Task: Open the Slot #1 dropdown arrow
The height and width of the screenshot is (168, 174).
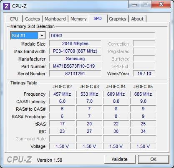Action: (x=42, y=36)
